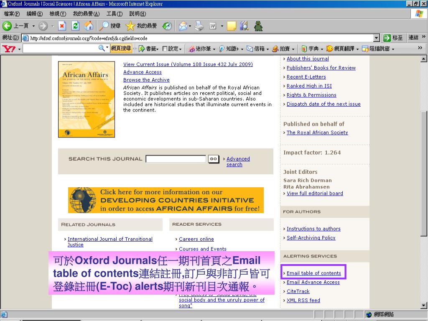This screenshot has width=428, height=321.
Task: Click the Yahoo toolbar search box
Action: pos(60,48)
